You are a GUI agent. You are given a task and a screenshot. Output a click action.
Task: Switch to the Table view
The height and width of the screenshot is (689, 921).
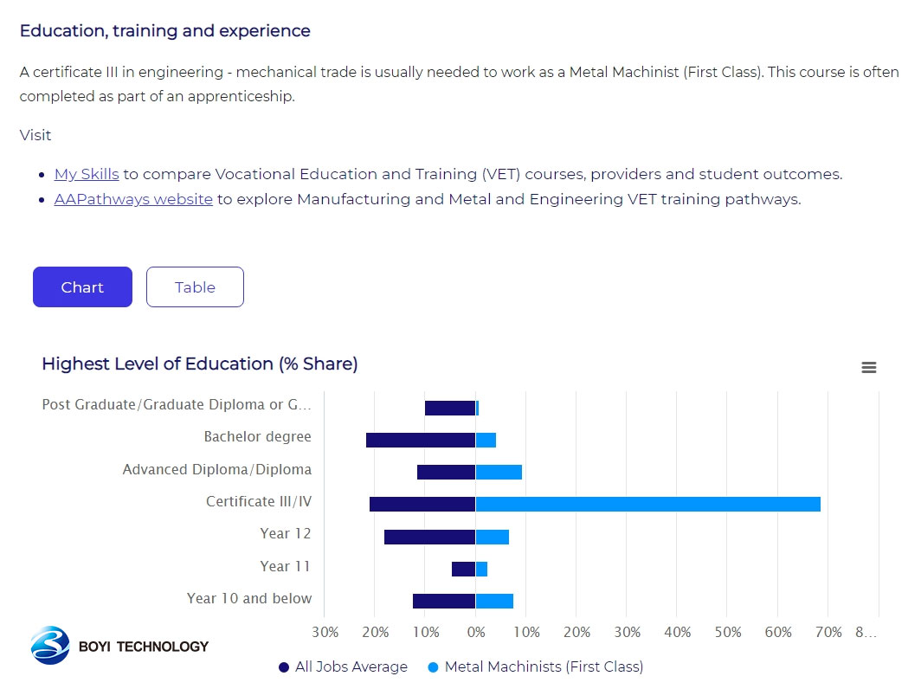point(195,287)
